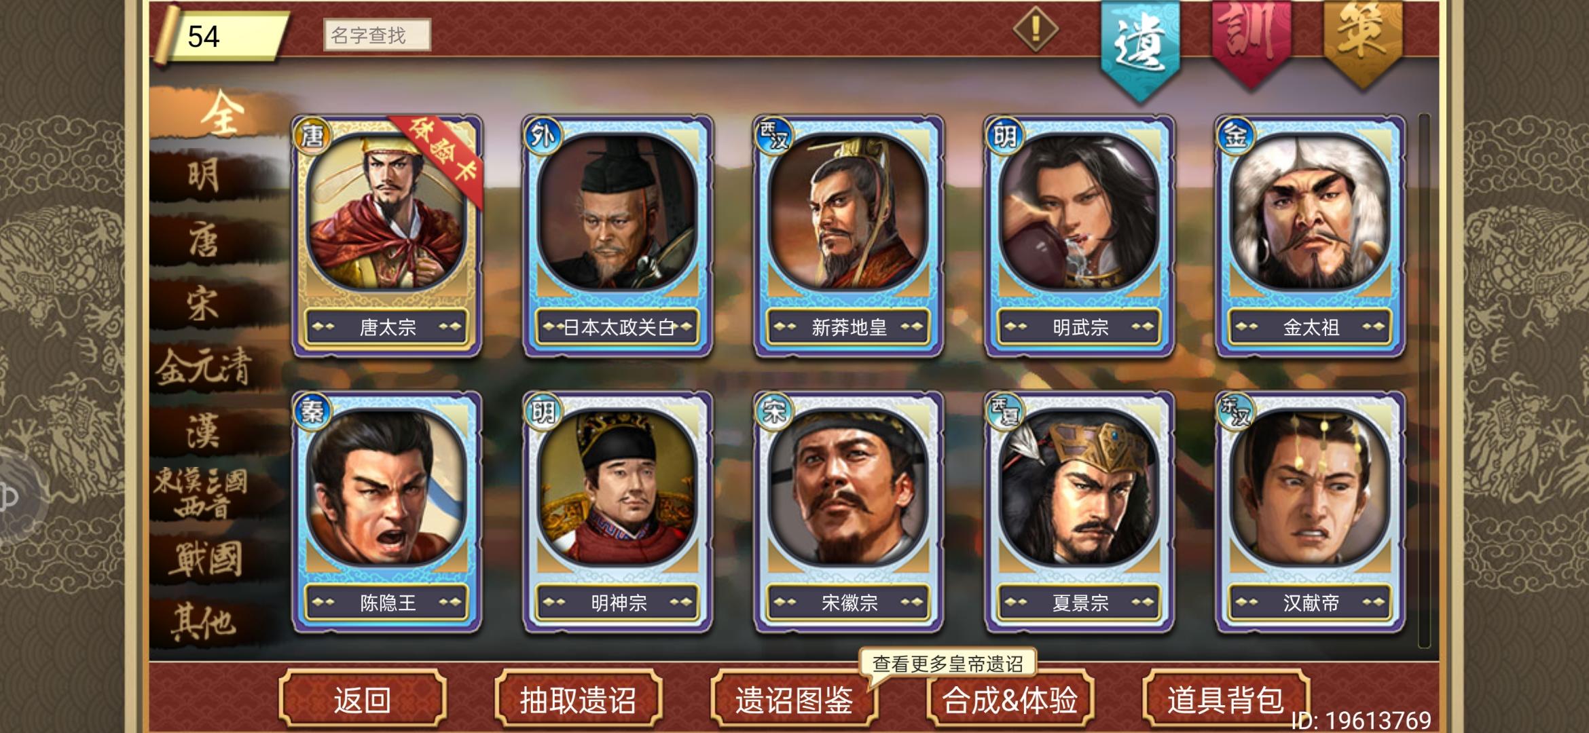Select the 唐太宗 trial card
This screenshot has width=1589, height=733.
pyautogui.click(x=387, y=236)
